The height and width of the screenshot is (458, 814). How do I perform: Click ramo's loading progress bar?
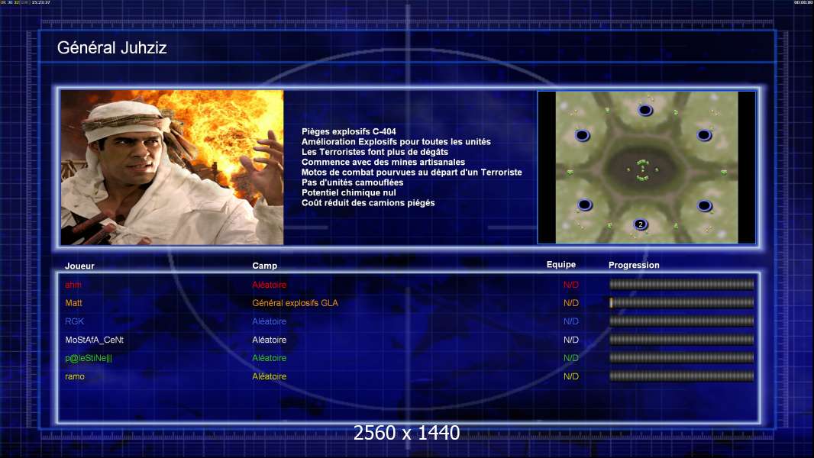tap(681, 376)
